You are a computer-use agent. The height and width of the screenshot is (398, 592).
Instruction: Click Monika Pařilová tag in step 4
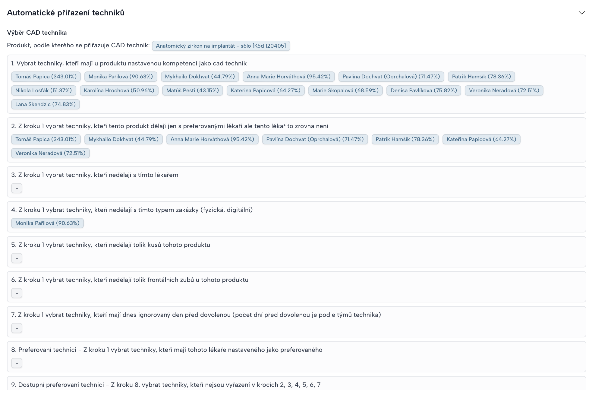coord(47,223)
